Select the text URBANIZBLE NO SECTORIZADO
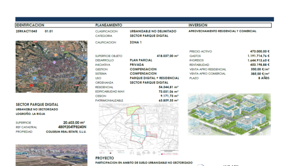Image resolution: width=298 pixels, height=166 pixels. (x=37, y=109)
